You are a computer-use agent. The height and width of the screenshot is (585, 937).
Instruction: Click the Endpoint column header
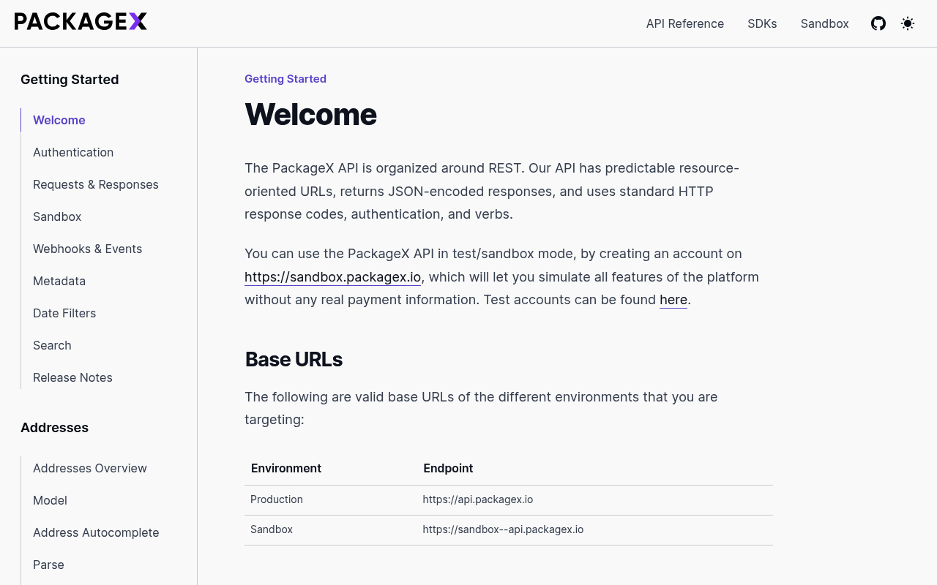coord(448,468)
